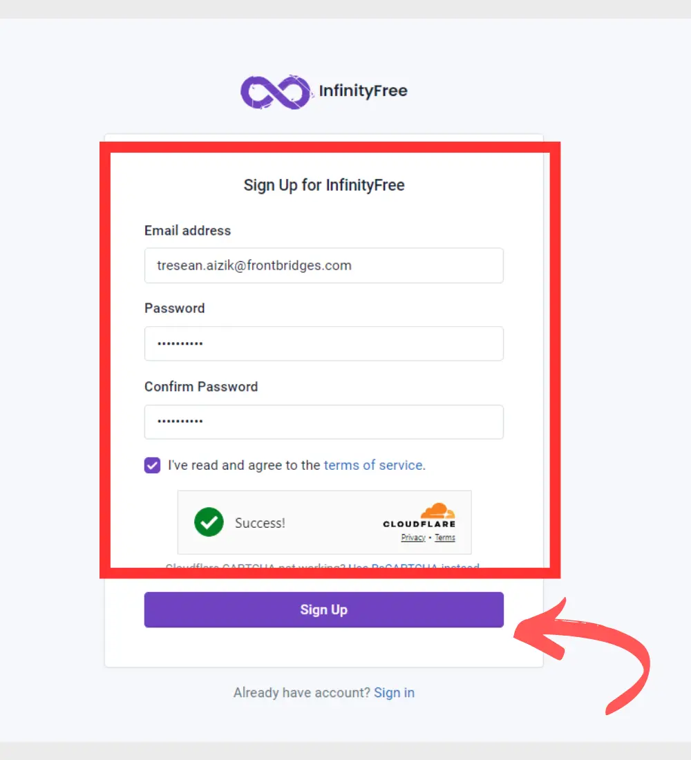Screen dimensions: 691x760
Task: Open the Cloudflare Privacy link
Action: 413,538
